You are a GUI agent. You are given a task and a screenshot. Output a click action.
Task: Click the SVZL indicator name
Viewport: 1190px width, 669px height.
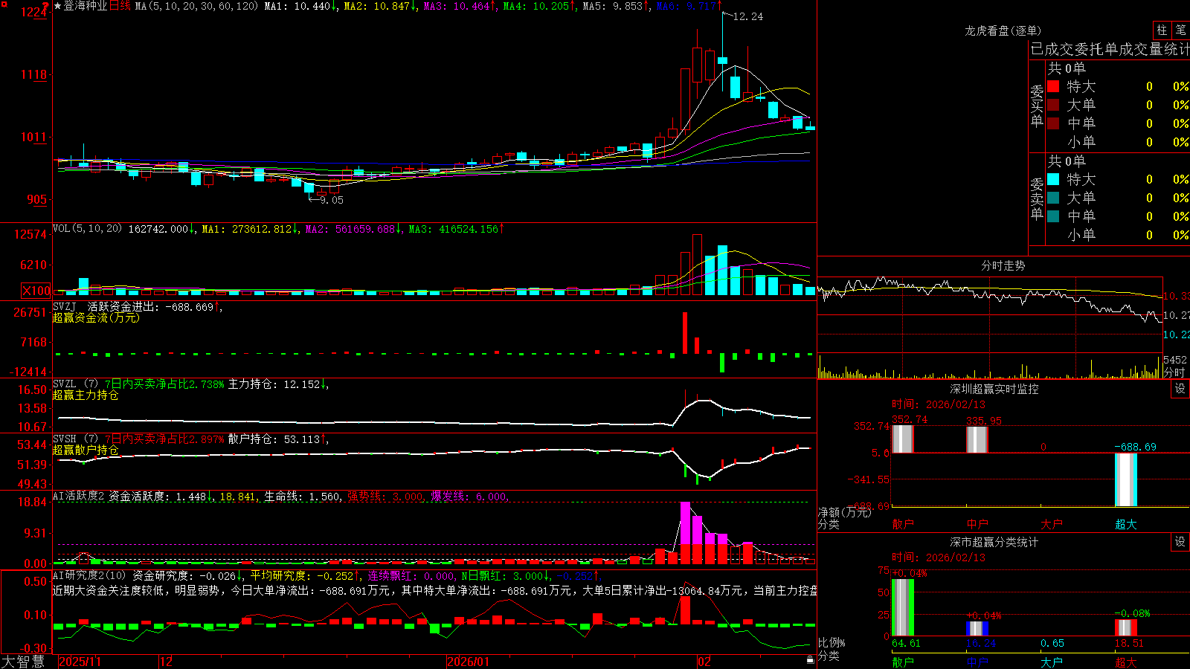tap(65, 384)
